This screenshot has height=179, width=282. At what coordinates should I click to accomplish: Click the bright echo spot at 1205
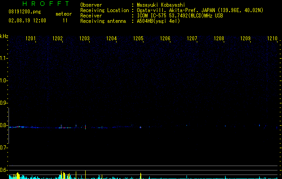(140, 127)
